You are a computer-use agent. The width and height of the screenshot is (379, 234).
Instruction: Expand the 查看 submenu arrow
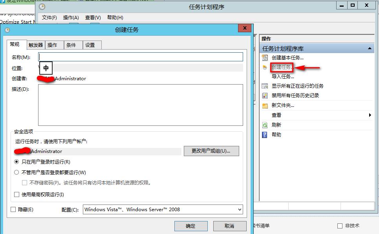click(370, 115)
